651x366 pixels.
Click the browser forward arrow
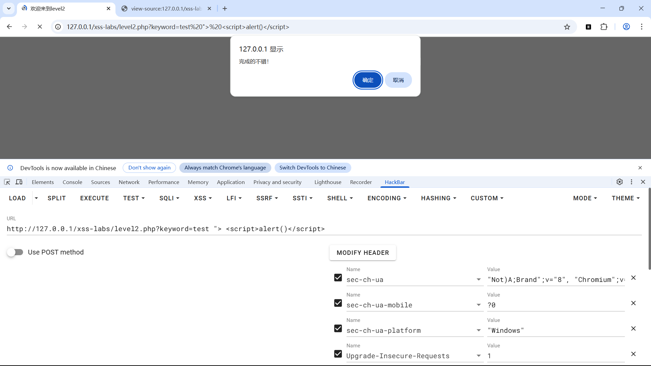pos(24,27)
